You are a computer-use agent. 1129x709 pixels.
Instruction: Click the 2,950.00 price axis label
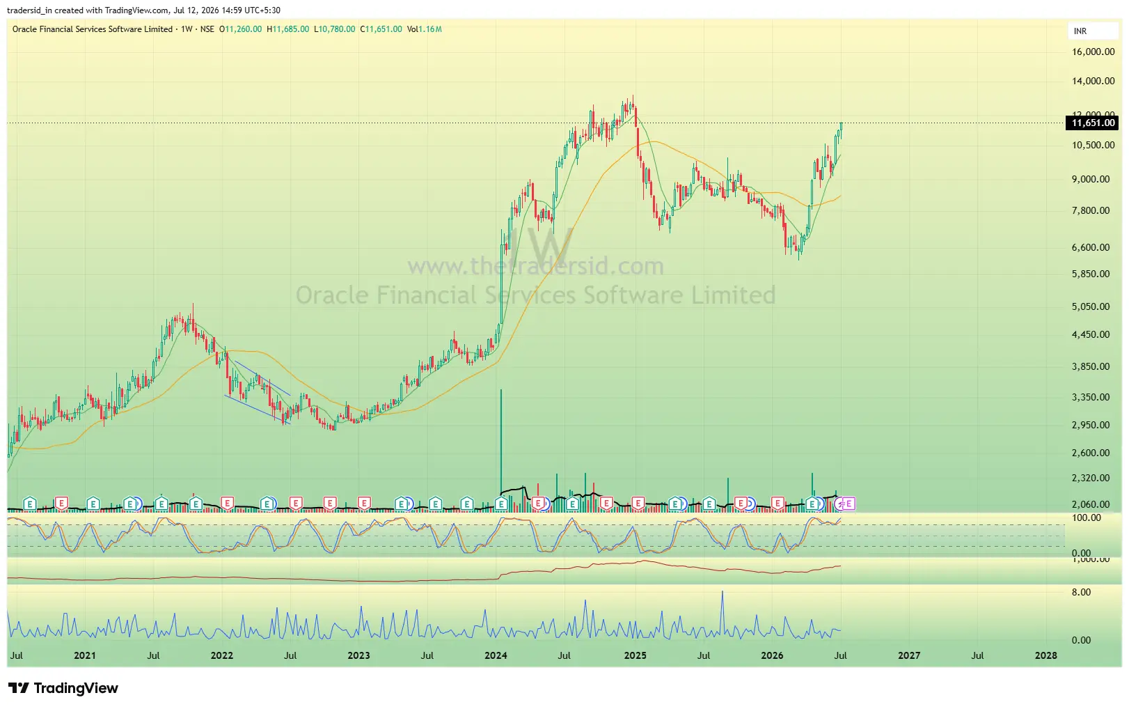point(1091,425)
